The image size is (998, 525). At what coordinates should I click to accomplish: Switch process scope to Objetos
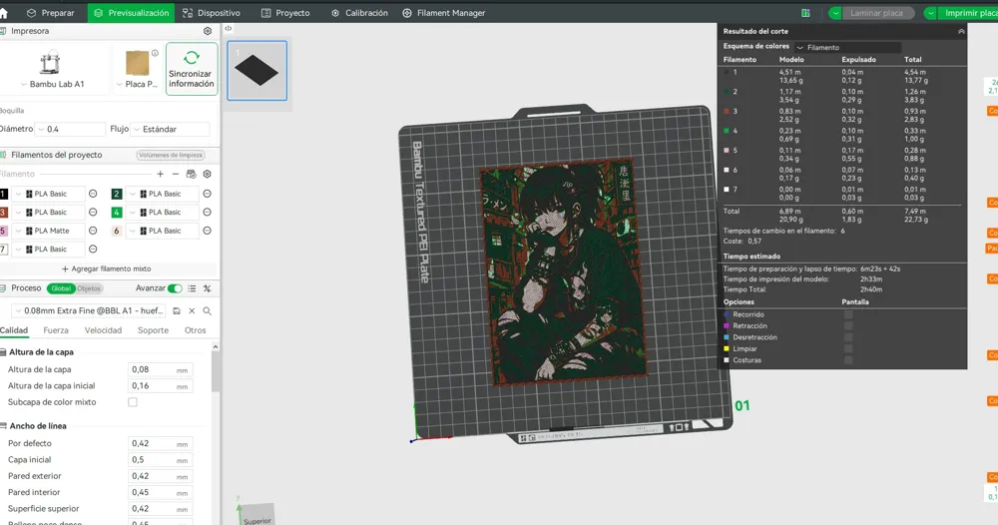(x=89, y=288)
